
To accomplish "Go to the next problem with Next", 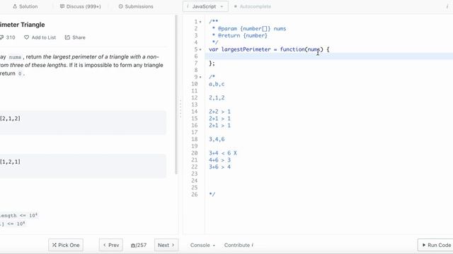I will 166,245.
